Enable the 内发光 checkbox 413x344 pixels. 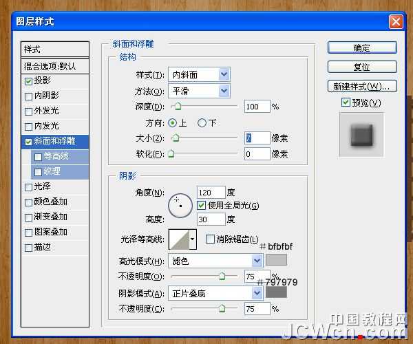pyautogui.click(x=28, y=127)
